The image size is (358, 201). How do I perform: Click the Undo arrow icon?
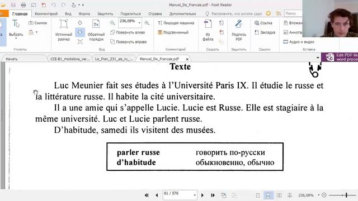[x=54, y=5]
